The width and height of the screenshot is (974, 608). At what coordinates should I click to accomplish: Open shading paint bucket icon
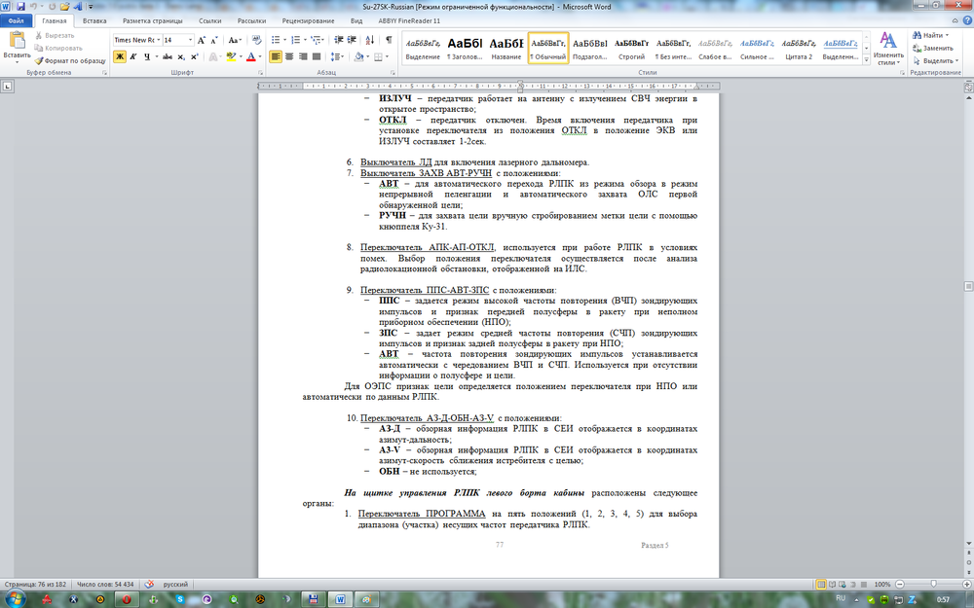358,56
